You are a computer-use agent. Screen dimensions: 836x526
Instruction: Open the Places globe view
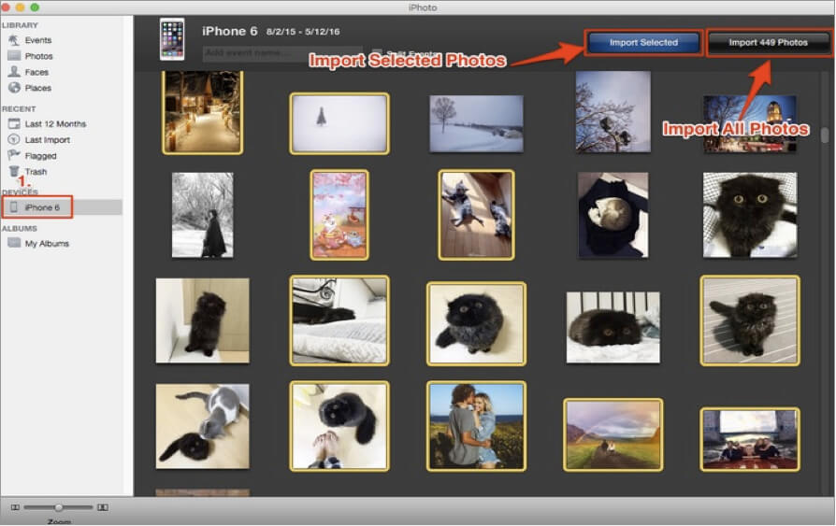click(37, 88)
